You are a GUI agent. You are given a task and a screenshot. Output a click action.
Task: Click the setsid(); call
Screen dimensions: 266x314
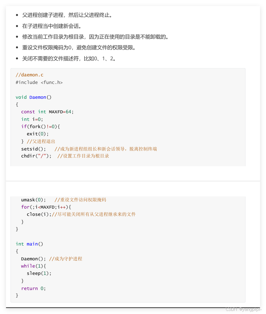coord(33,149)
